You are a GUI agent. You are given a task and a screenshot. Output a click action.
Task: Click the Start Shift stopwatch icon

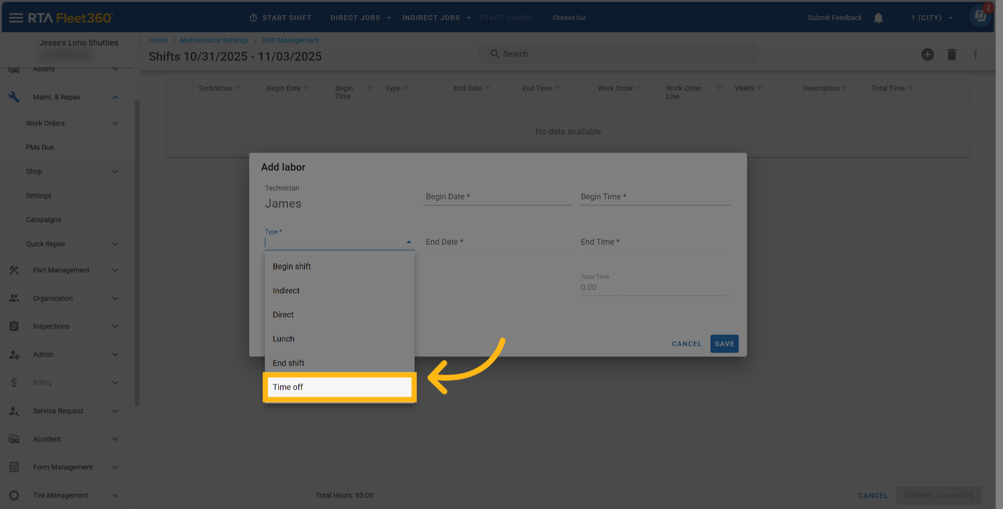(x=253, y=18)
